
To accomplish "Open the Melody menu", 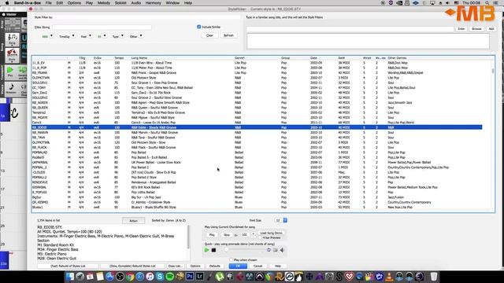I will pos(104,3).
